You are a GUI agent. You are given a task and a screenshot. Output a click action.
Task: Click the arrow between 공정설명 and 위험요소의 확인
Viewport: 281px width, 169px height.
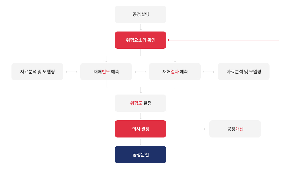coord(140,27)
